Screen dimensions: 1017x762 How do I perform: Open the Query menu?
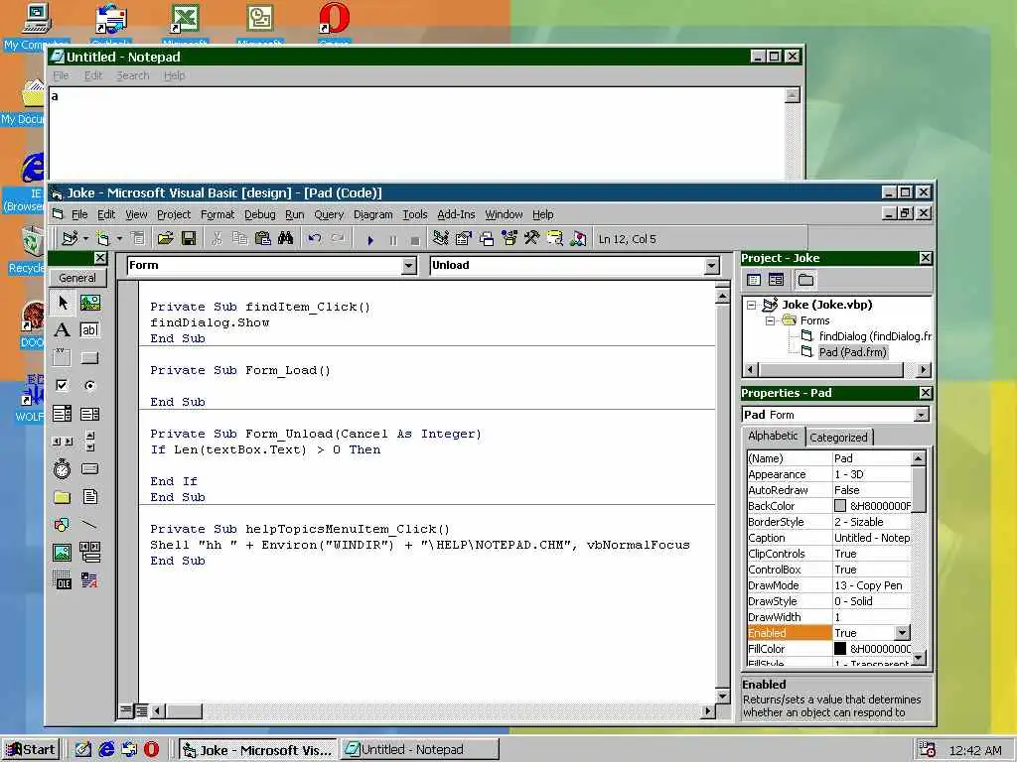[329, 214]
